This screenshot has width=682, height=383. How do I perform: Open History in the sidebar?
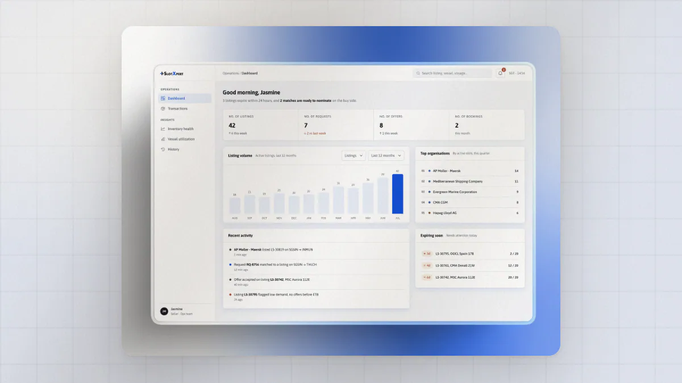(x=185, y=149)
